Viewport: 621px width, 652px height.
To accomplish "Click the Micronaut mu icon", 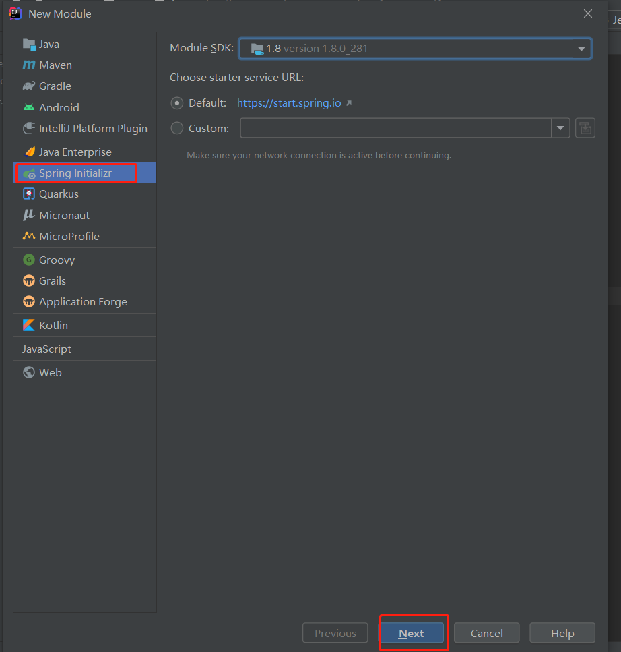I will 29,215.
